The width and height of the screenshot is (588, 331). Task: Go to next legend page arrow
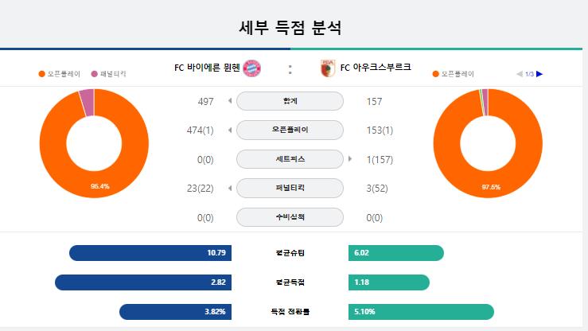539,74
